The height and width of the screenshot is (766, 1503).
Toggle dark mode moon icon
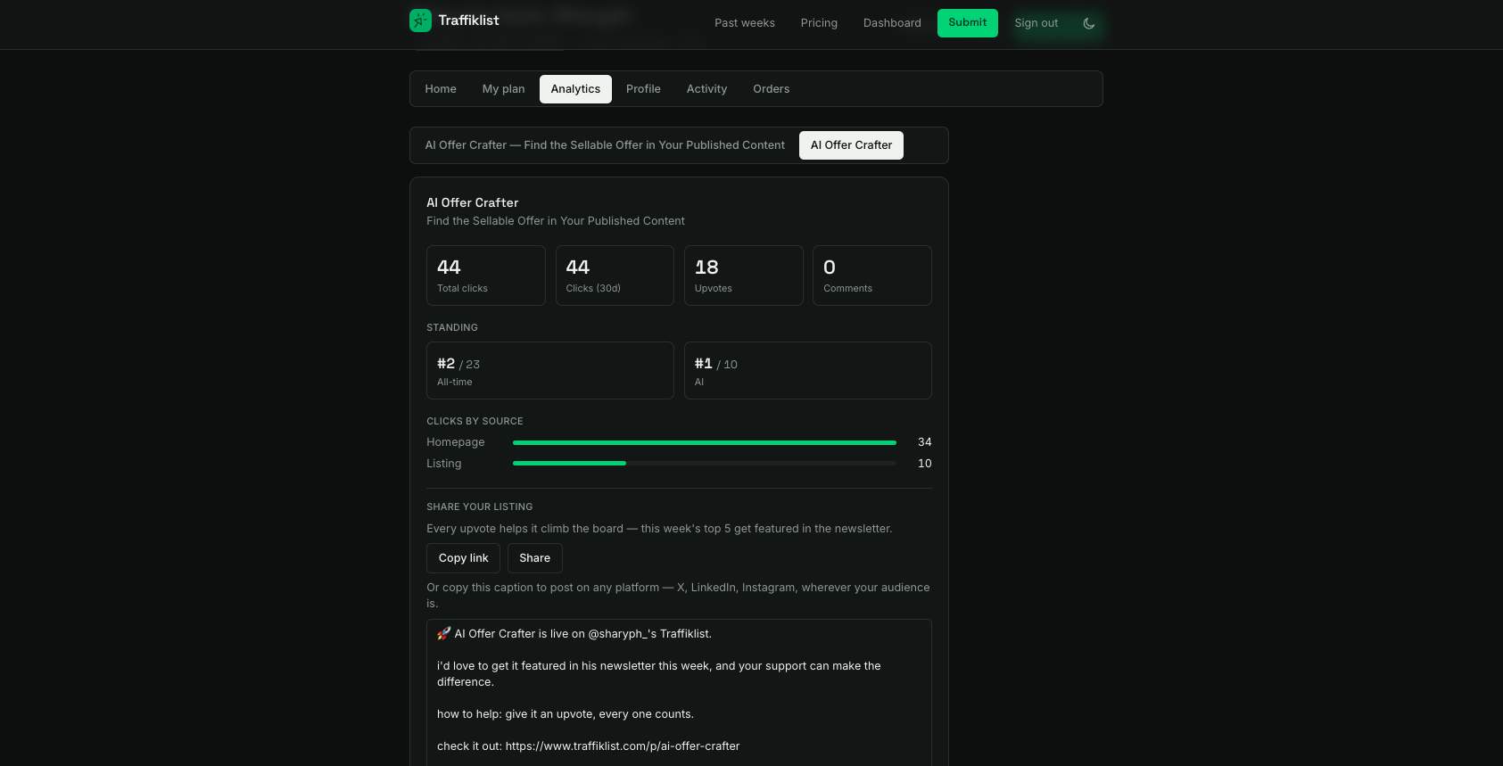pos(1089,23)
